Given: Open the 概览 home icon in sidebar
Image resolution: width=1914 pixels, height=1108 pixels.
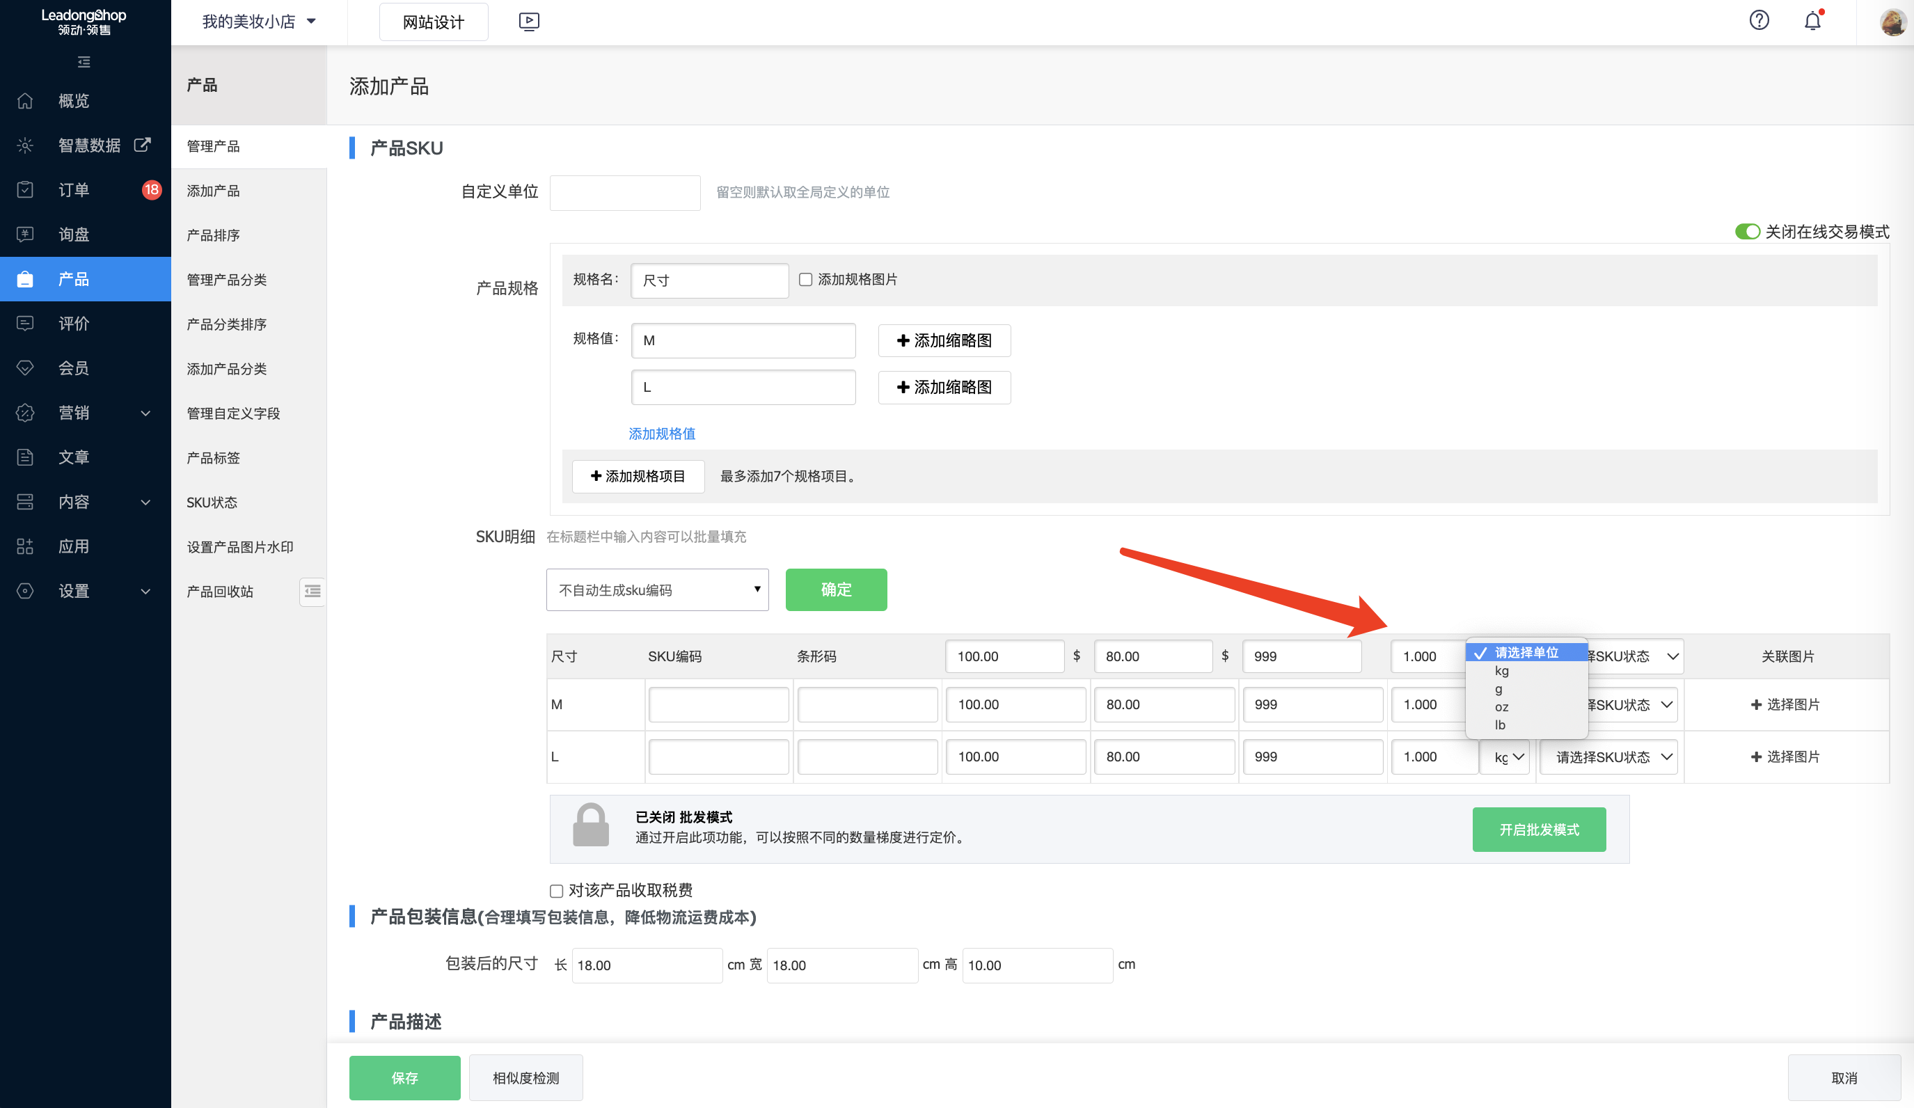Looking at the screenshot, I should pyautogui.click(x=25, y=100).
